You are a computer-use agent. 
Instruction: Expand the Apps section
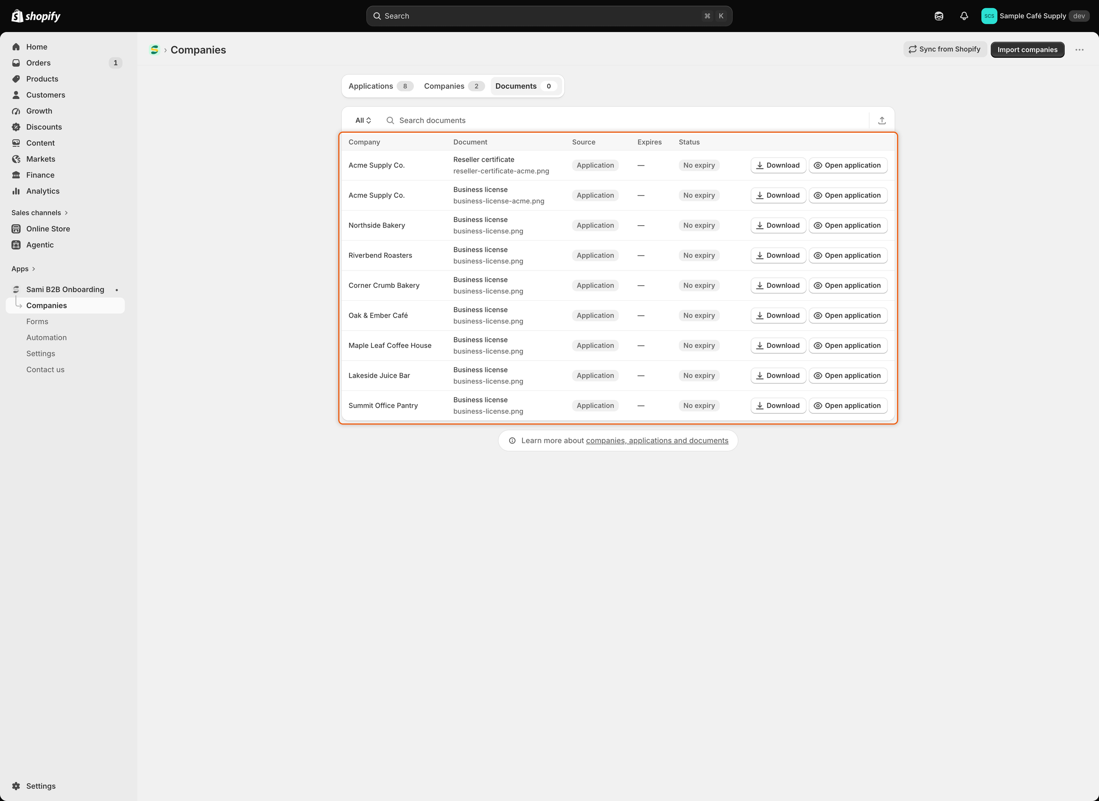(x=23, y=269)
